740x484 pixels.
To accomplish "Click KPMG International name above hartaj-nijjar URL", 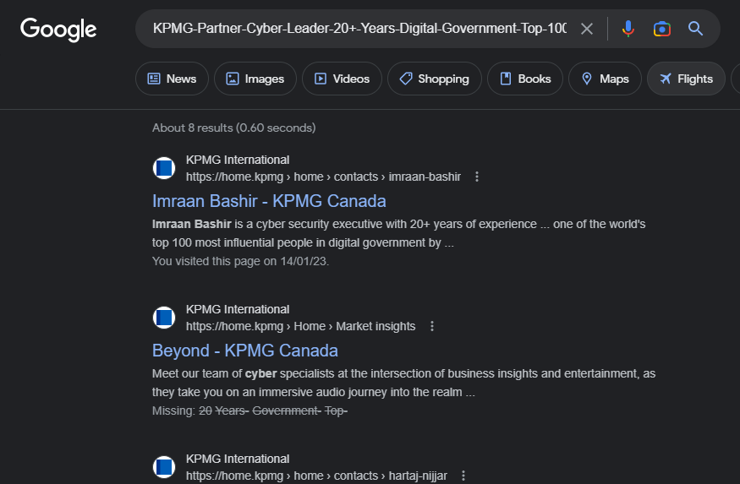I will coord(238,459).
